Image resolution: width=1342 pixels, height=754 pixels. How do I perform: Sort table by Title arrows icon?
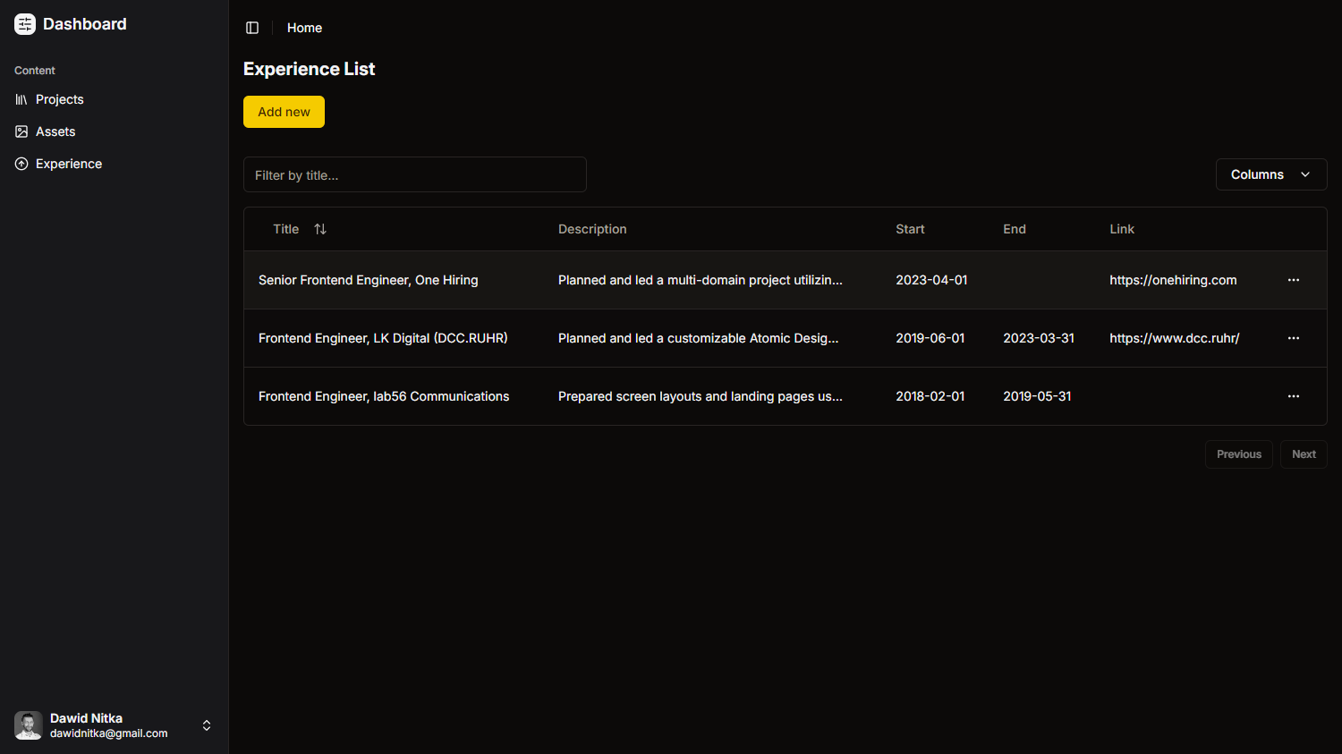(320, 229)
